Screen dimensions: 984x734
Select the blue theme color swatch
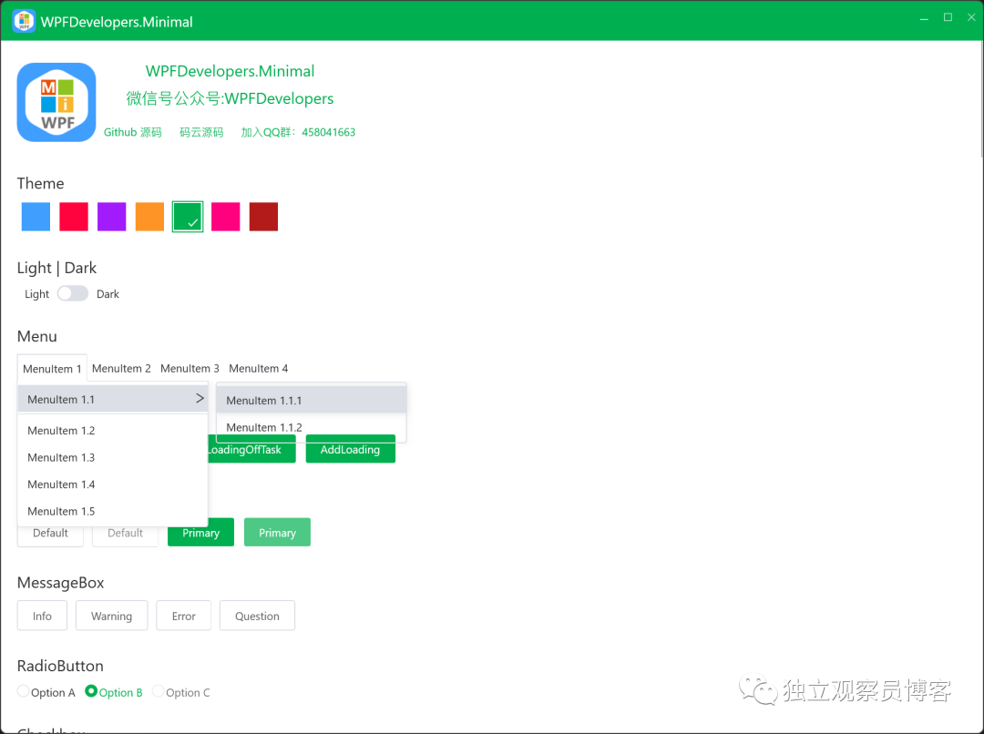click(x=36, y=217)
